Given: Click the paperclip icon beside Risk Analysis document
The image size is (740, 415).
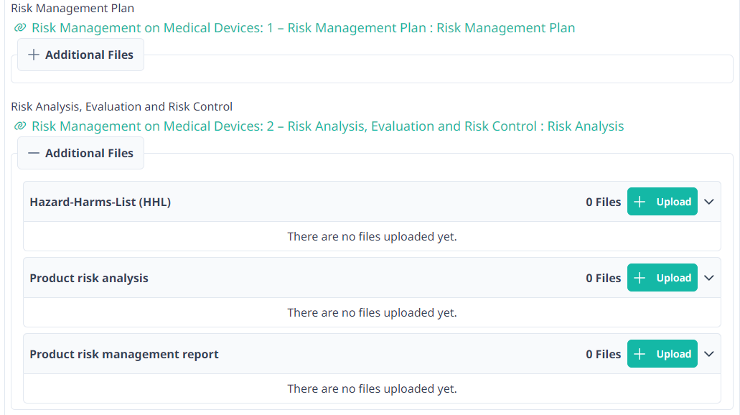Looking at the screenshot, I should click(21, 126).
